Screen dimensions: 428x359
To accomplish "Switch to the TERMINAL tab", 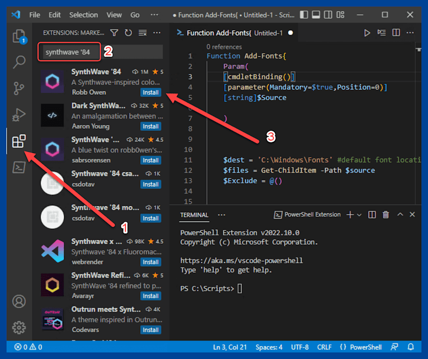I will (x=194, y=215).
